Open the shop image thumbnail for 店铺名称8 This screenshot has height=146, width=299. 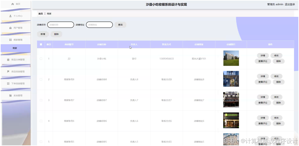pyautogui.click(x=231, y=79)
